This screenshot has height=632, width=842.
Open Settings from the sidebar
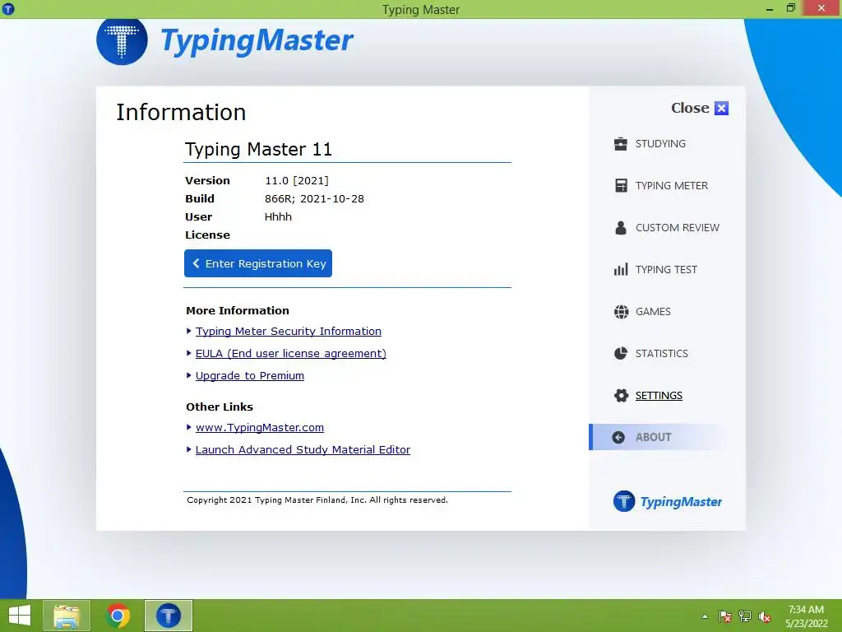(659, 396)
